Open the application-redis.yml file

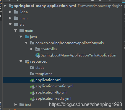click(53, 99)
